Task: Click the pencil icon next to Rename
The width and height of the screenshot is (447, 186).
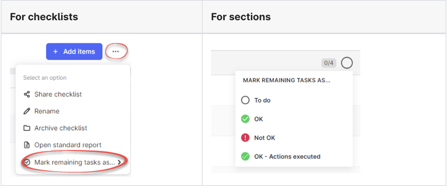Action: (27, 111)
